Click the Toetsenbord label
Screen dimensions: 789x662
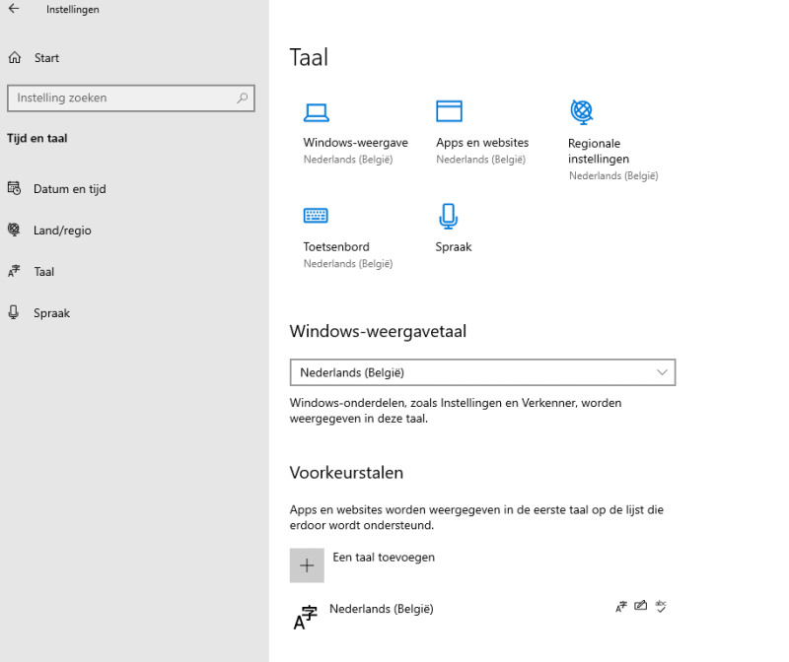click(336, 247)
